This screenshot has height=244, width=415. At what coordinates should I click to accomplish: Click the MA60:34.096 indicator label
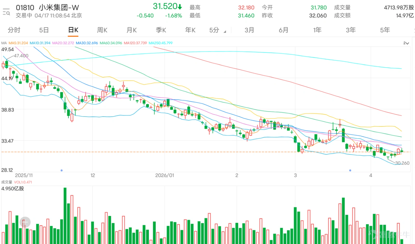pyautogui.click(x=111, y=43)
